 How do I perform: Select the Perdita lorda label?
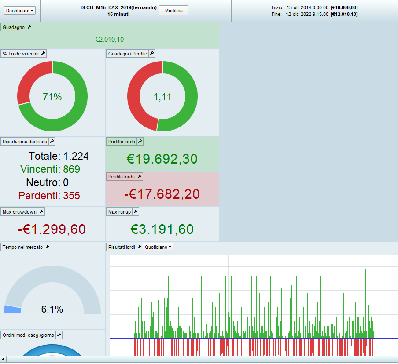coord(122,177)
